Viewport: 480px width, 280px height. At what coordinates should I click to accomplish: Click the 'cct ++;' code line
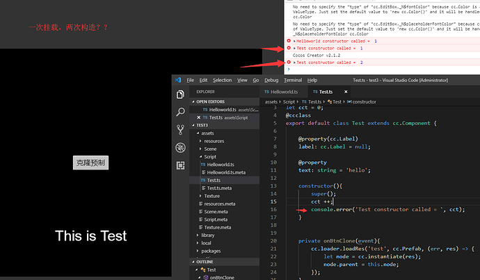pyautogui.click(x=321, y=201)
